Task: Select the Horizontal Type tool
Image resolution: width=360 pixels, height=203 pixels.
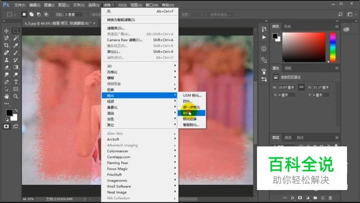Action: coord(16,82)
